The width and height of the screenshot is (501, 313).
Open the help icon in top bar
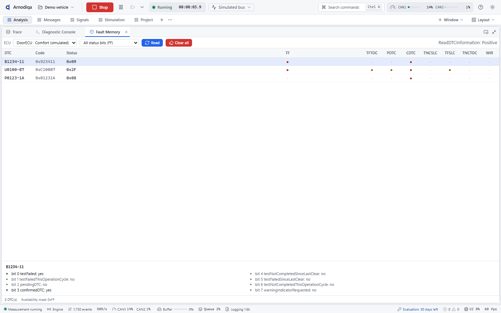point(480,7)
